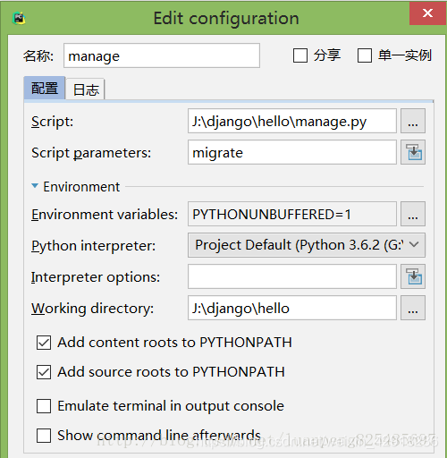Enable the 单一实例 single instance checkbox
This screenshot has height=458, width=447.
coord(365,55)
